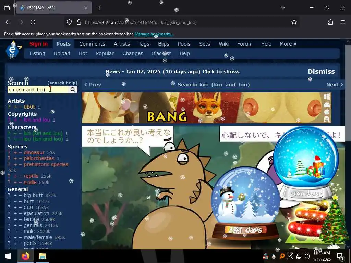The height and width of the screenshot is (263, 351).
Task: Open wiki question mark beside duo
Action: point(9,207)
